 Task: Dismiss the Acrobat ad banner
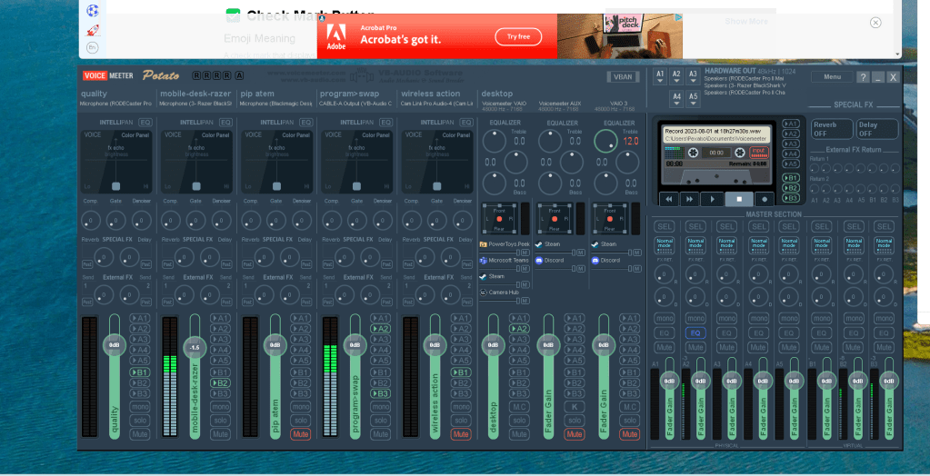(x=875, y=23)
